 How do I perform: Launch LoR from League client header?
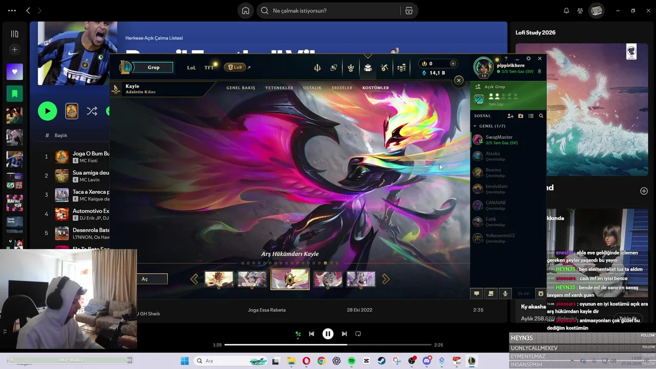pos(235,67)
